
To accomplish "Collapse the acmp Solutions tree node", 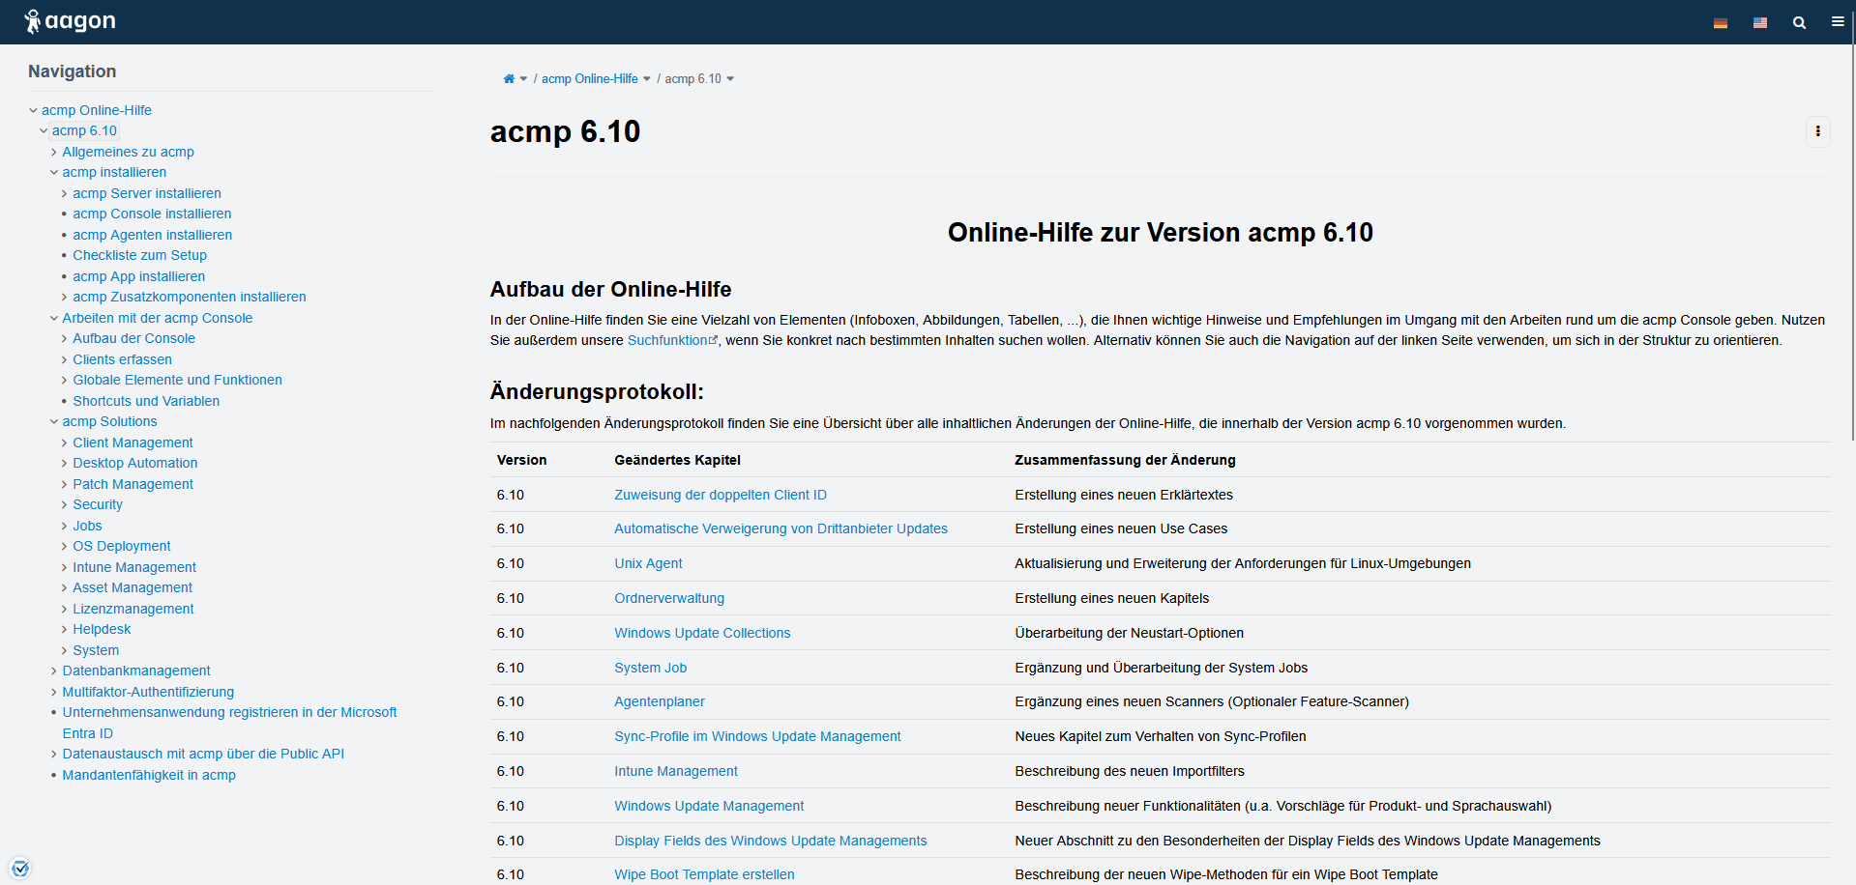I will pos(54,422).
